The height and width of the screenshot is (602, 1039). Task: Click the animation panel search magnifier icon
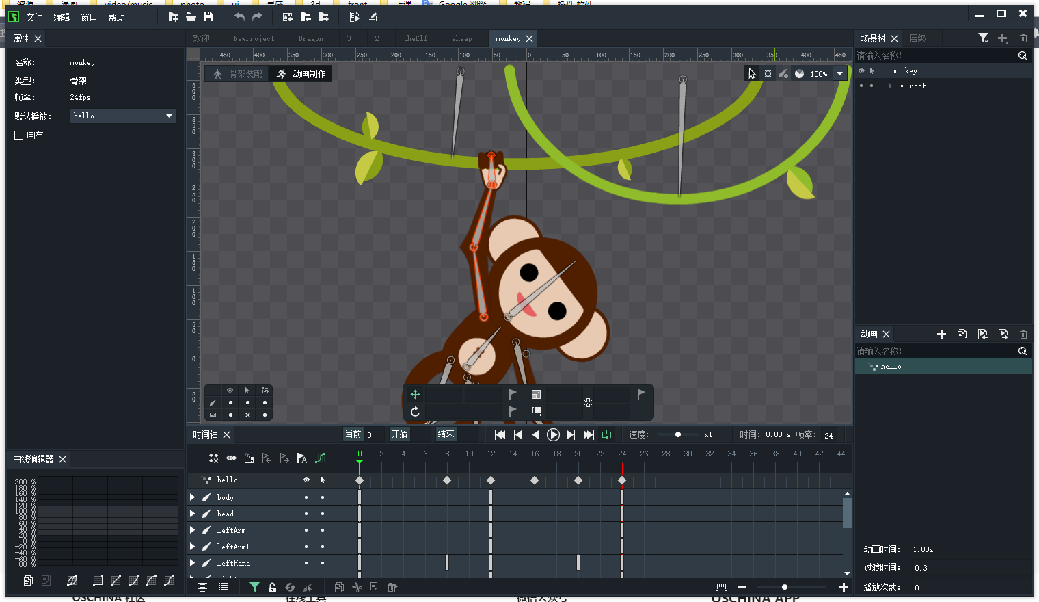(x=1023, y=351)
